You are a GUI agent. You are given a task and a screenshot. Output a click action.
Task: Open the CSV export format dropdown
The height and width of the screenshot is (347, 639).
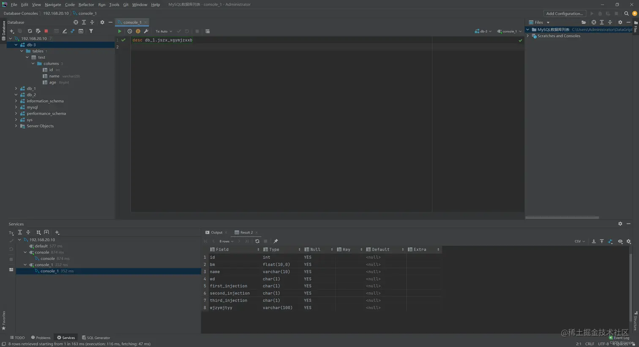click(x=579, y=241)
